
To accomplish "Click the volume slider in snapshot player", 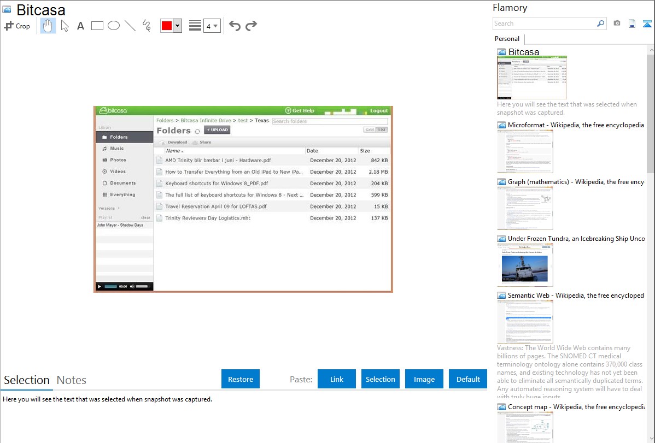I will [142, 286].
